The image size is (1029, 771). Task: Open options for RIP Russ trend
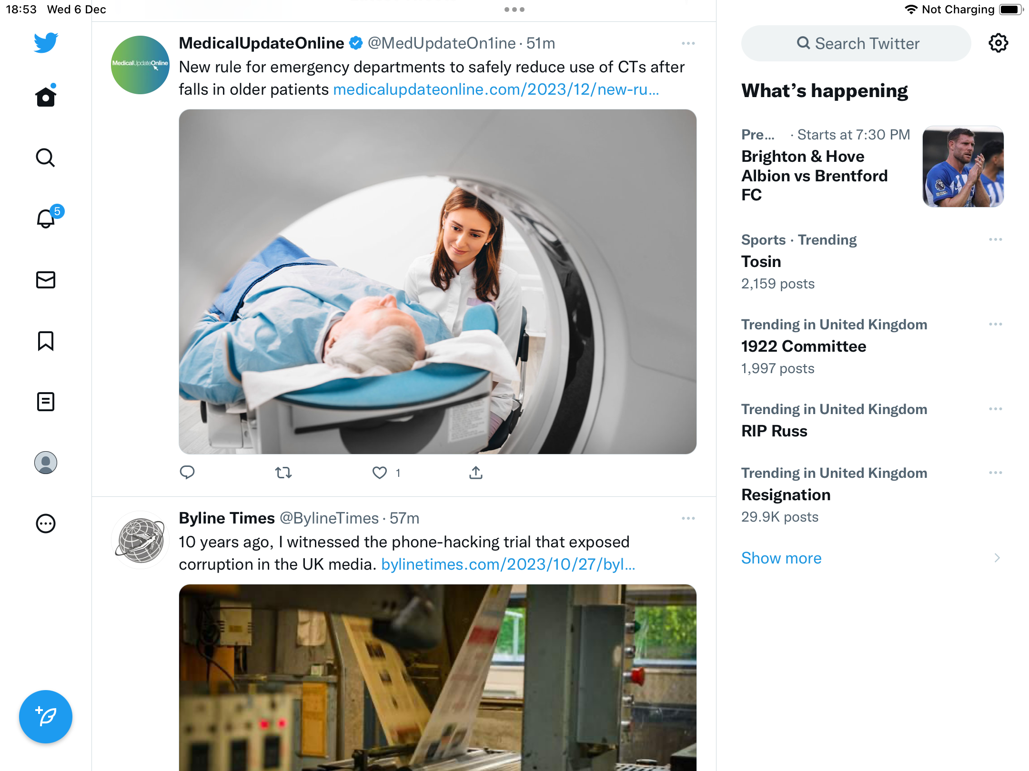coord(995,409)
